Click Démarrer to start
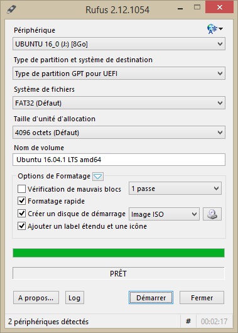Screen dimensions: 238x333 click(x=151, y=298)
